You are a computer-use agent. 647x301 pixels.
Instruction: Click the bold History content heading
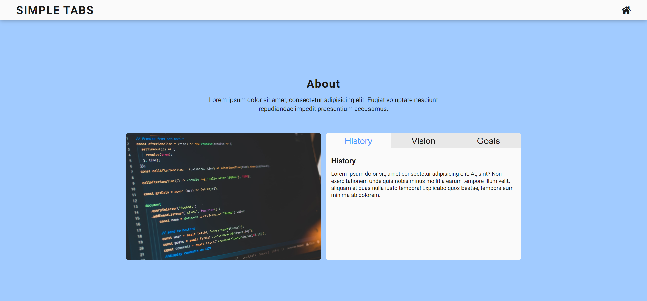pyautogui.click(x=343, y=161)
